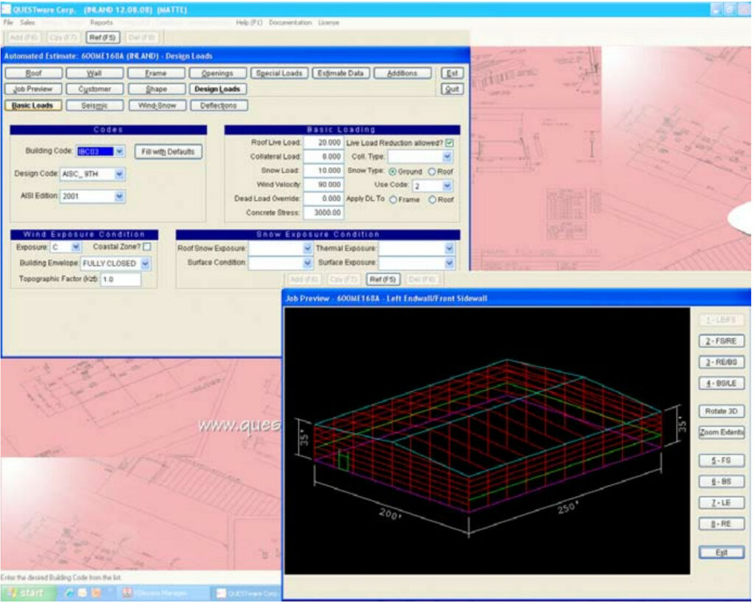This screenshot has height=602, width=754.
Task: Show 7 - LE view in Job Preview
Action: 722,503
